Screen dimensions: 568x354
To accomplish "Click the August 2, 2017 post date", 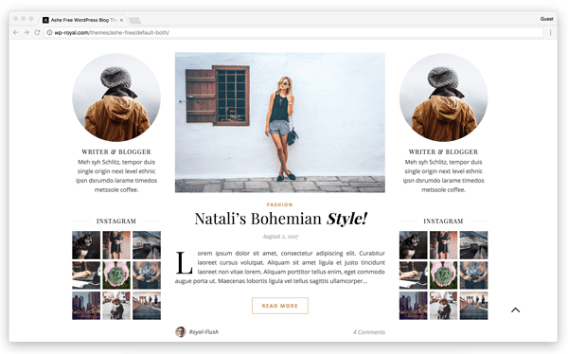I will click(280, 237).
